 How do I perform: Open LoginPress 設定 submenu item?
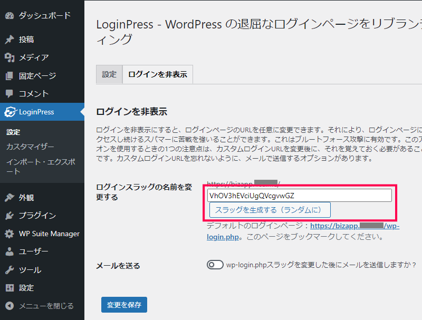(13, 132)
